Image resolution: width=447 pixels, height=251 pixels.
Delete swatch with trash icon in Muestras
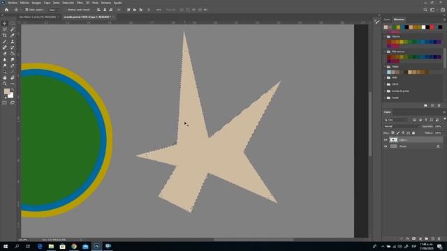click(439, 105)
